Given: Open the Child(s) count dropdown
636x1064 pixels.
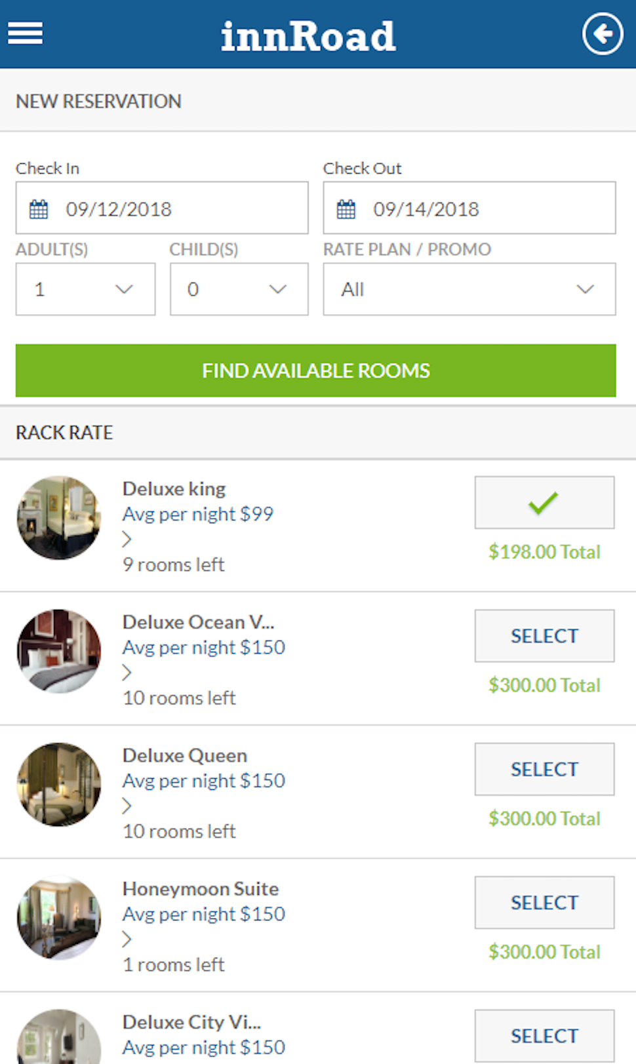Looking at the screenshot, I should (239, 289).
